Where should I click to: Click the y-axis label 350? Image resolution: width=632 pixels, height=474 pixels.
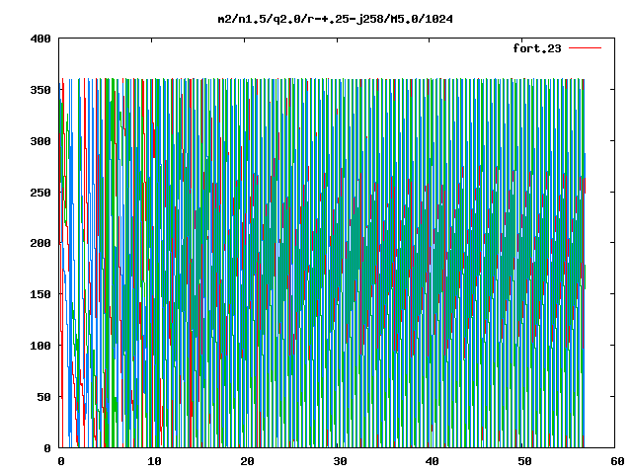(40, 90)
